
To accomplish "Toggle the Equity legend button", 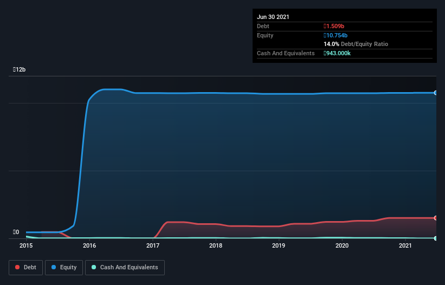I will point(64,268).
